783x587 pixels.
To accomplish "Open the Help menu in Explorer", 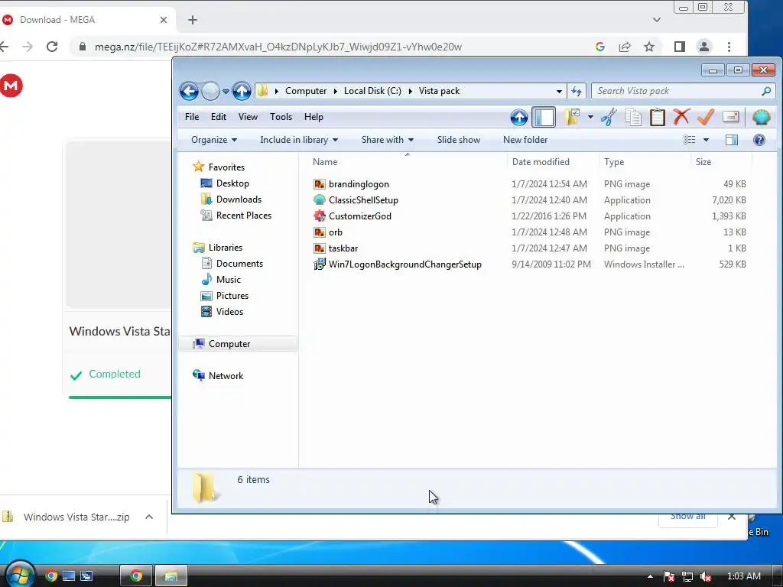I will (x=314, y=117).
